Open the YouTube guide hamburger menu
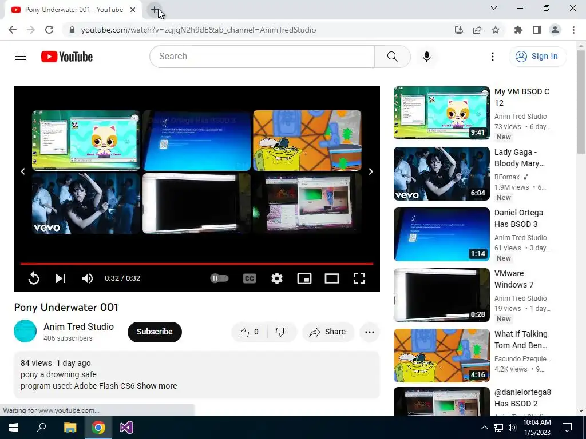Viewport: 586px width, 439px height. pyautogui.click(x=21, y=57)
